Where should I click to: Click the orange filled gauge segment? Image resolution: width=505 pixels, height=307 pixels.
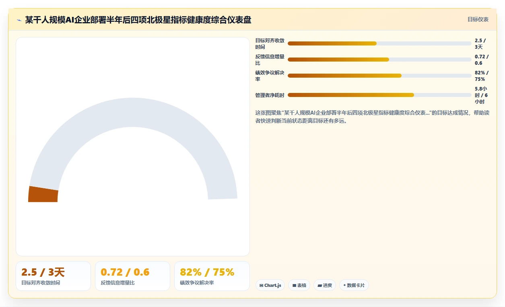[x=43, y=194]
